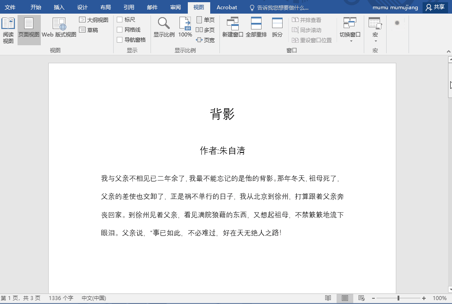This screenshot has width=452, height=304.
Task: Click View Side by Side (并排查看)
Action: pyautogui.click(x=306, y=20)
